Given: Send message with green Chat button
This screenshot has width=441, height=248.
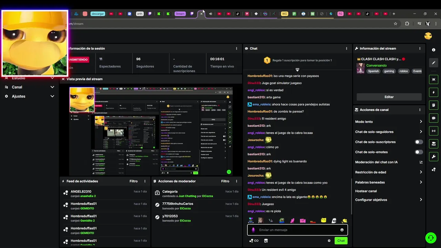Looking at the screenshot, I should 341,241.
